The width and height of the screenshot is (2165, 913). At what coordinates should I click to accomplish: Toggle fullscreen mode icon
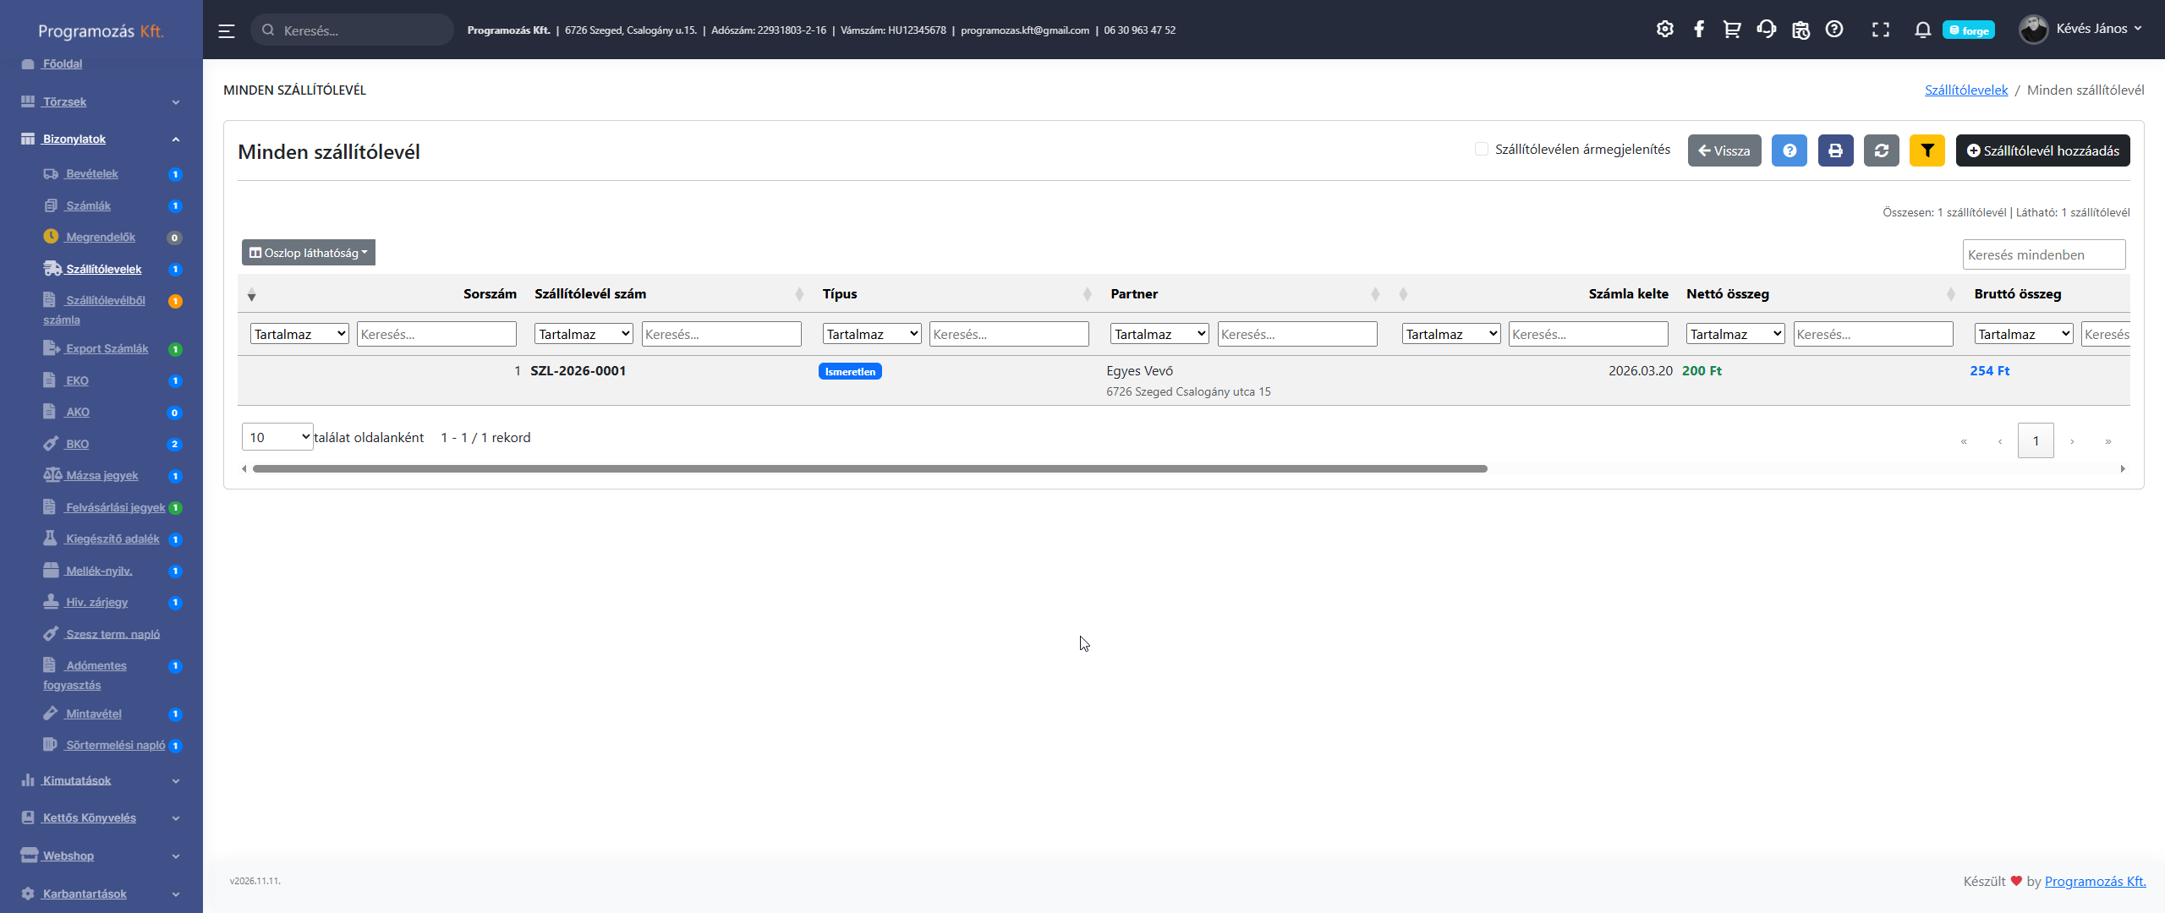(1880, 30)
